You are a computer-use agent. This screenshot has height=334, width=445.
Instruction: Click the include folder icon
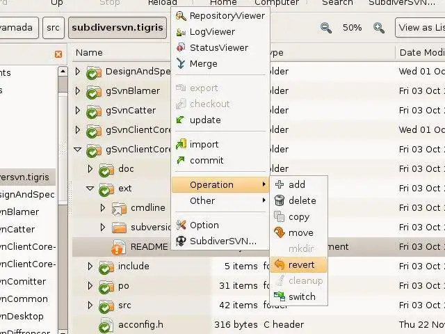tap(106, 267)
